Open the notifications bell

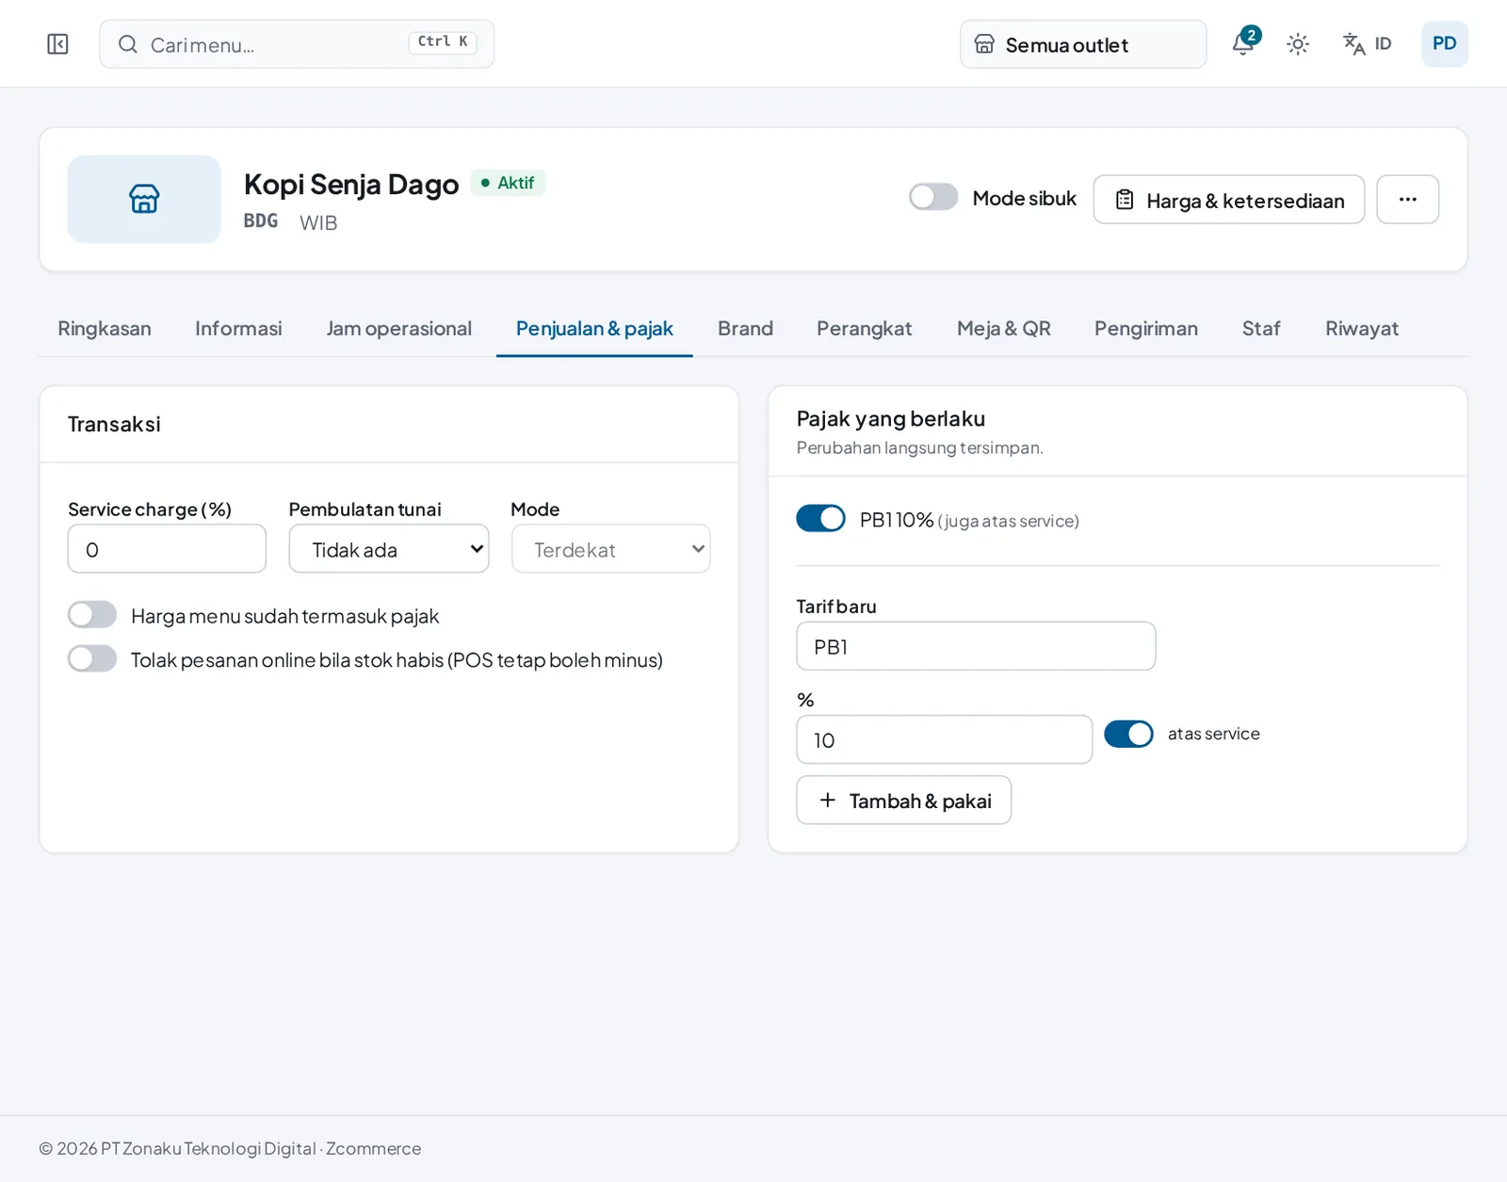tap(1243, 43)
